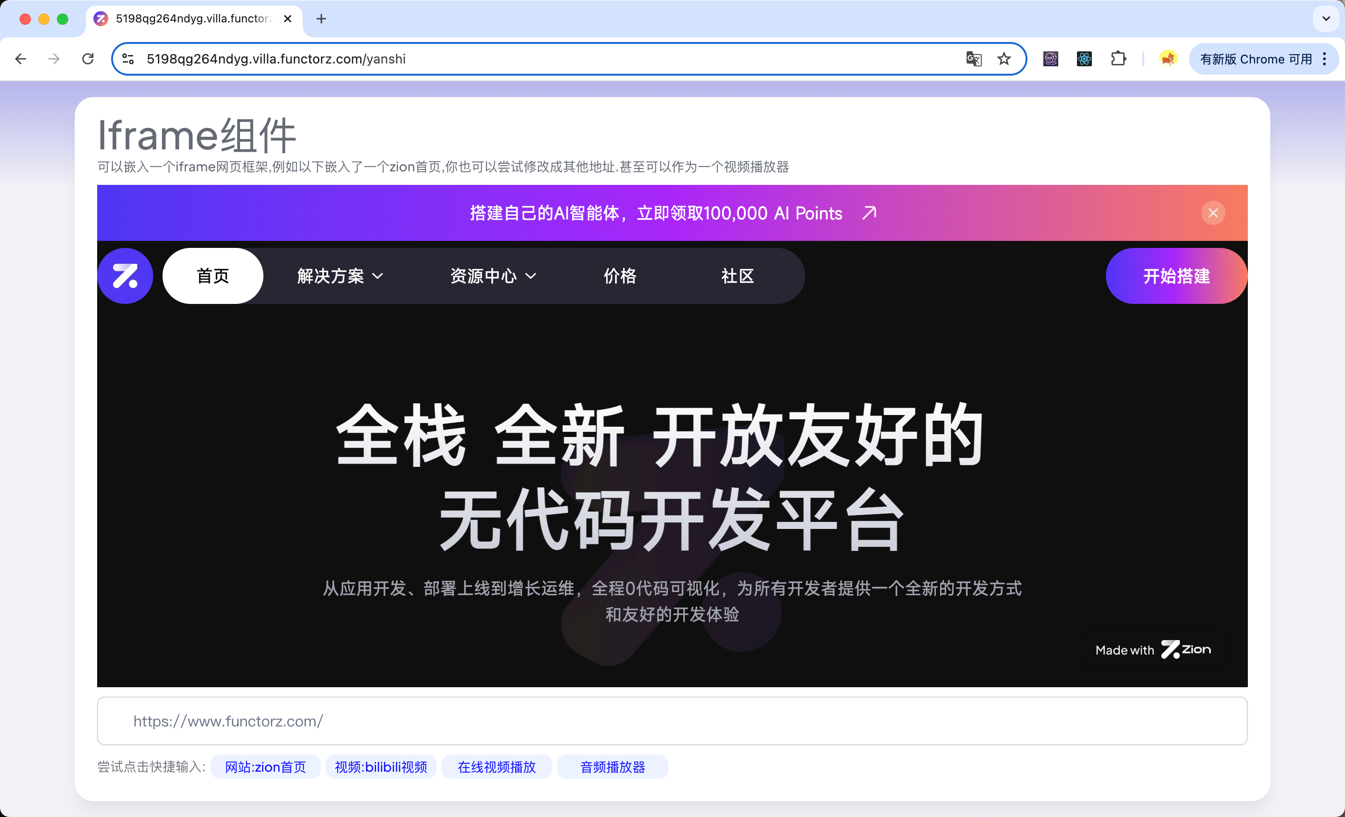
Task: Select the 音频播放器 quick input chip
Action: (612, 767)
